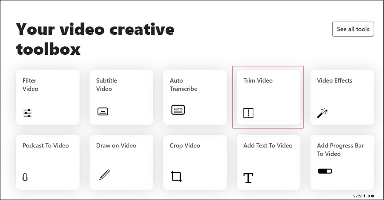This screenshot has width=384, height=200.
Task: Click the Podcast To Video microphone icon
Action: point(25,178)
